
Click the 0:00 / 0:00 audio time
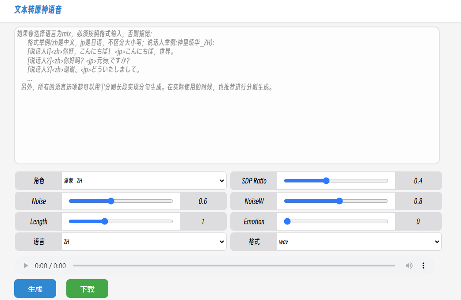50,266
